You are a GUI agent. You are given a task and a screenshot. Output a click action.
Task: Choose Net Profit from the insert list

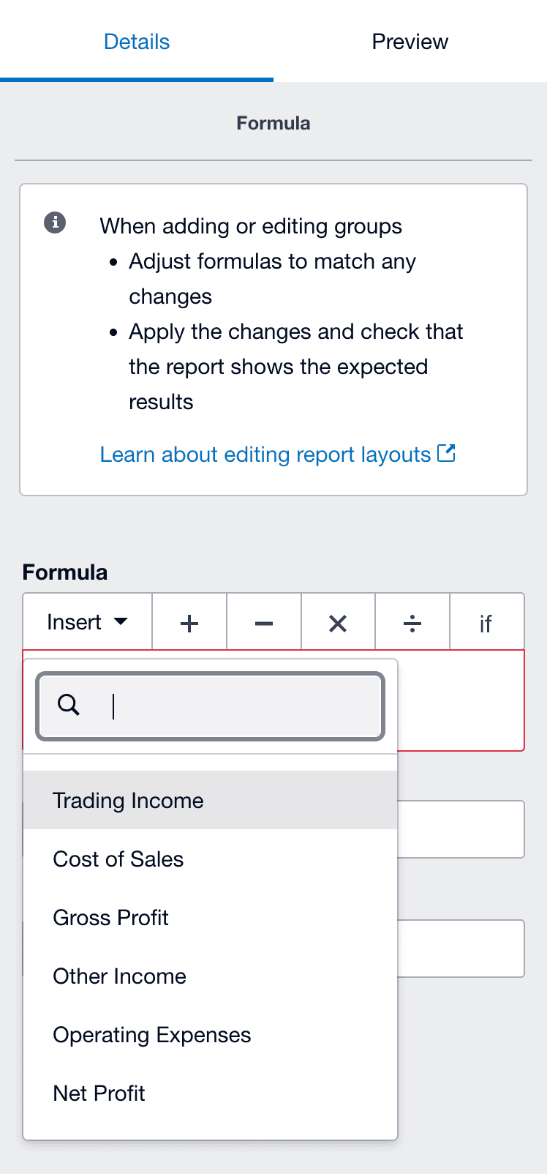(x=99, y=1093)
